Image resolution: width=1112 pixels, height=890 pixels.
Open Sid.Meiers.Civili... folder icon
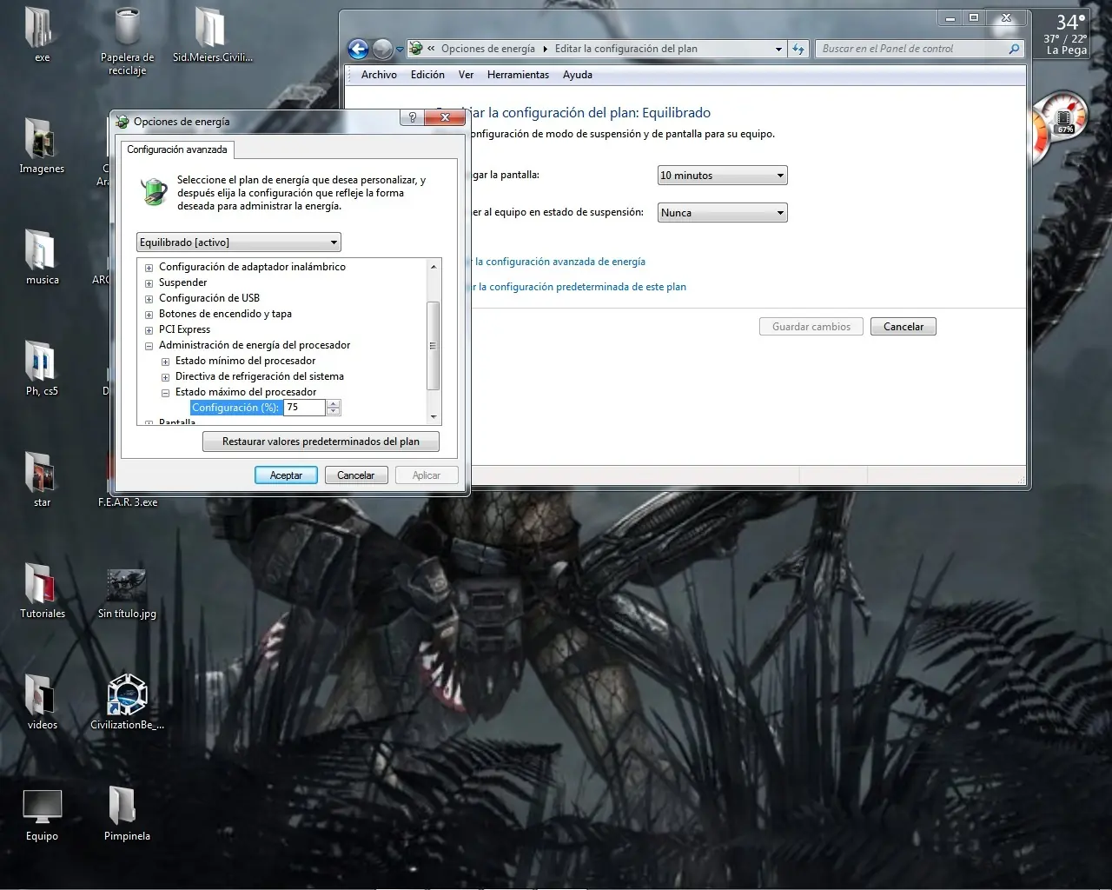point(212,35)
